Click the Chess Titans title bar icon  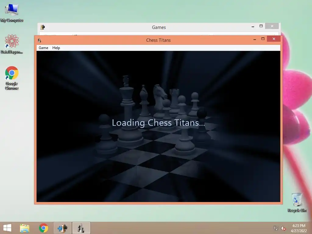(39, 40)
